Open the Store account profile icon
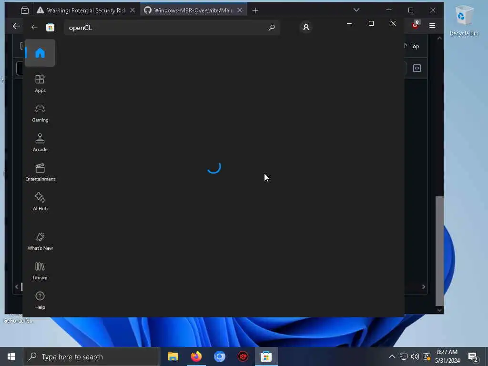 click(x=306, y=27)
